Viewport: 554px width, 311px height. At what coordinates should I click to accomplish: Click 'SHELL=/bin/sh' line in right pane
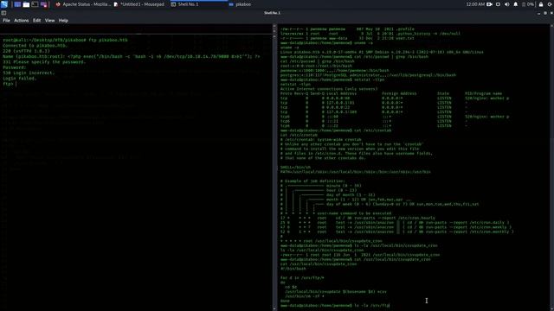(x=295, y=168)
